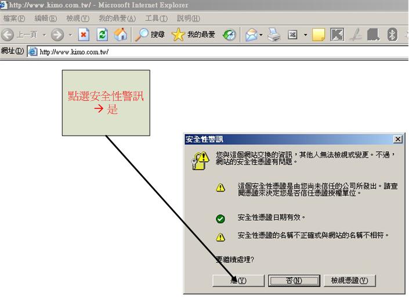Click the History icon

(x=230, y=35)
